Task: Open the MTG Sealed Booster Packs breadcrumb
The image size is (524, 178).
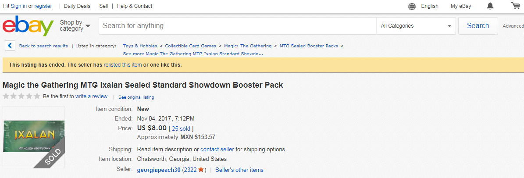Action: pyautogui.click(x=309, y=46)
